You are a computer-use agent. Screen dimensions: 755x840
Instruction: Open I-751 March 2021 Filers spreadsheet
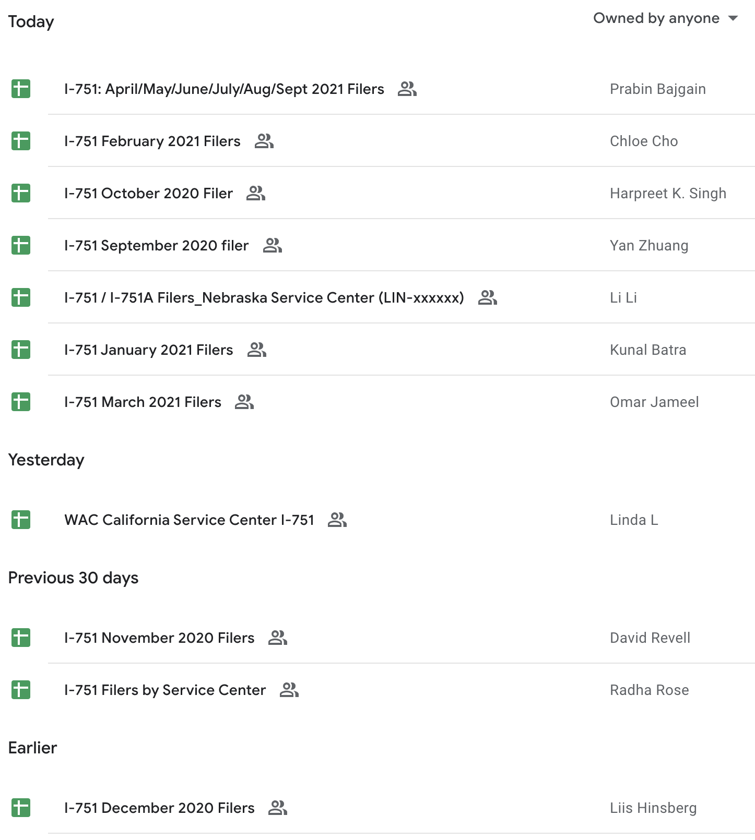[143, 402]
